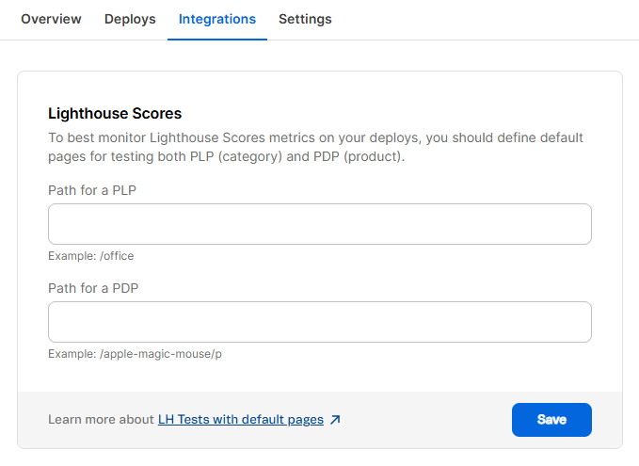Select the active Integrations tab

(x=216, y=19)
